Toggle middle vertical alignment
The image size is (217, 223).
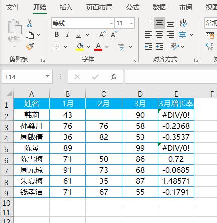(x=159, y=23)
